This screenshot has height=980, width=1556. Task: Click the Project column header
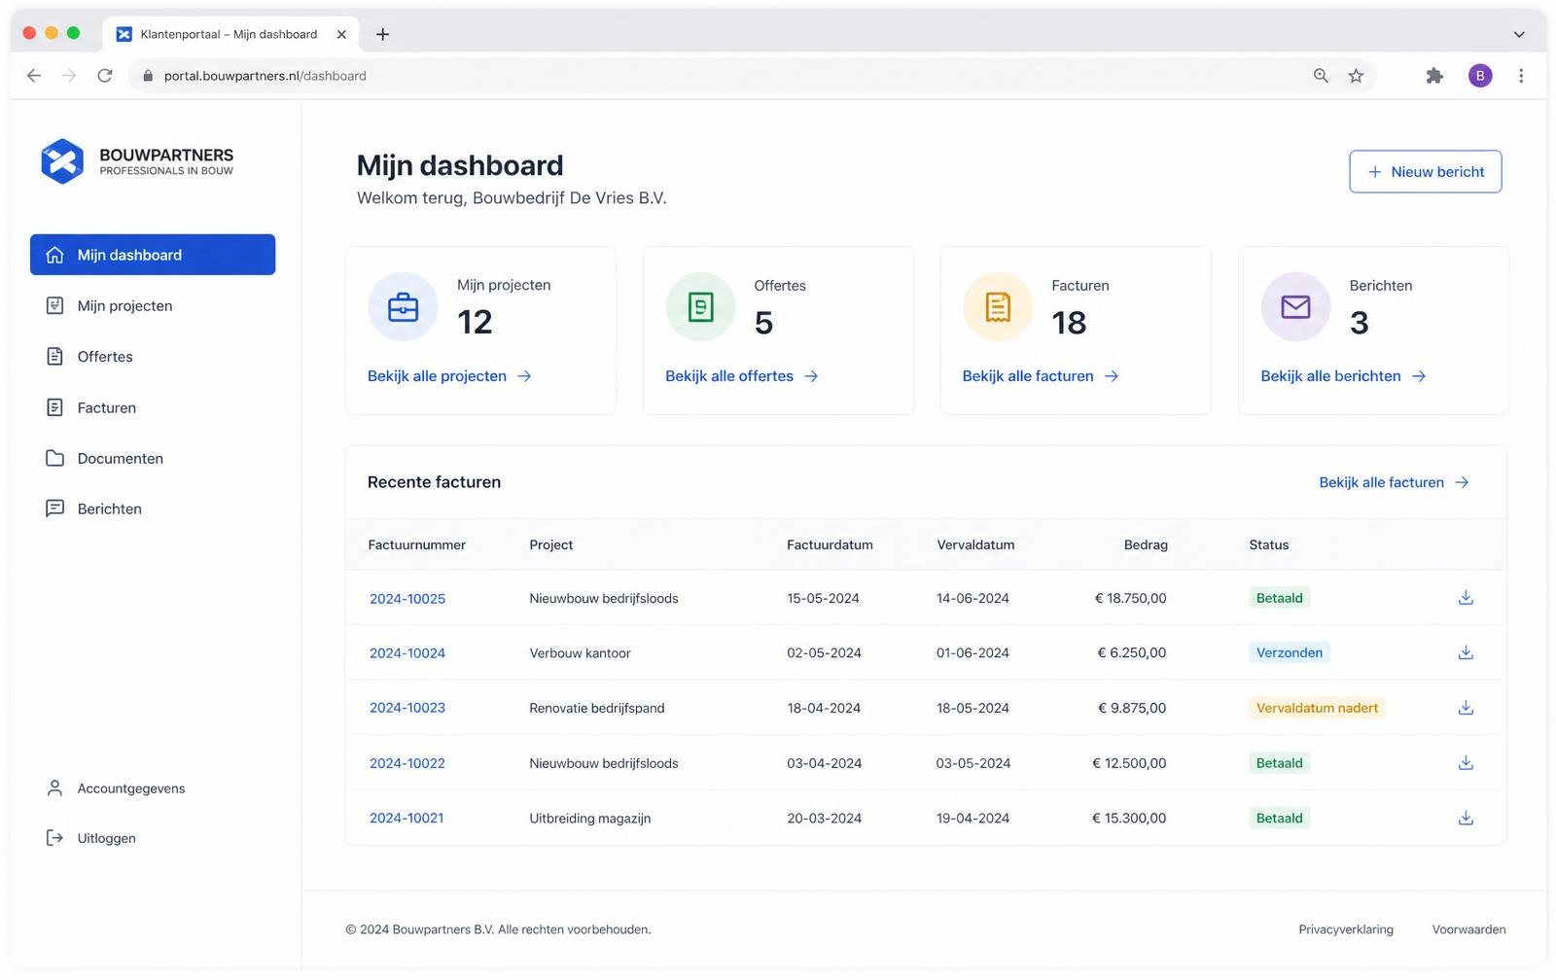tap(551, 544)
